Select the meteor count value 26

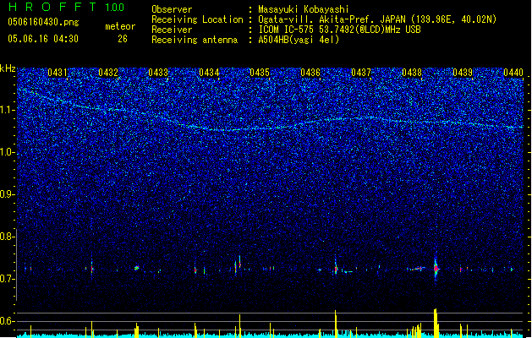[x=123, y=39]
